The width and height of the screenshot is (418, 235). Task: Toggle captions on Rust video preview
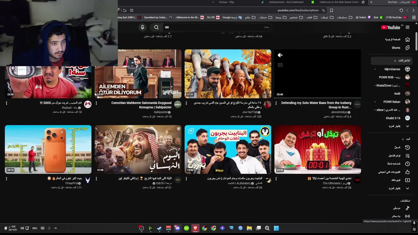[280, 65]
